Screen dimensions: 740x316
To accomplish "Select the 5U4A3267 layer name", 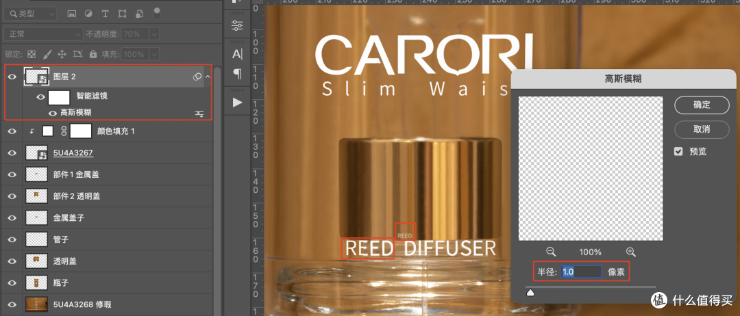I will coord(73,153).
